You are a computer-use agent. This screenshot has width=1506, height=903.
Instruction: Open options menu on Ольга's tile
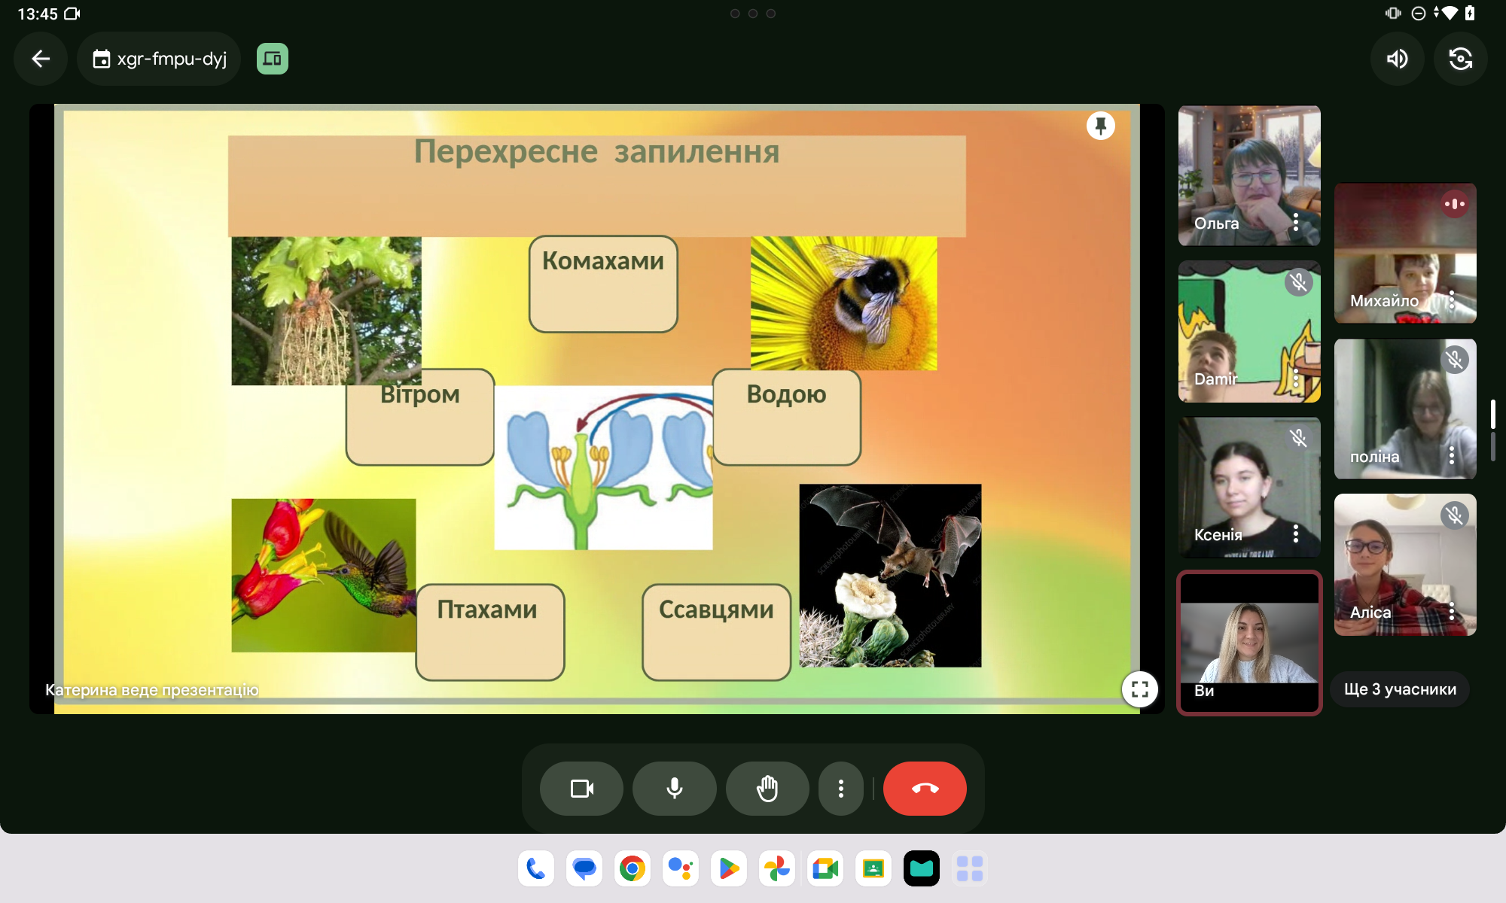click(x=1296, y=222)
